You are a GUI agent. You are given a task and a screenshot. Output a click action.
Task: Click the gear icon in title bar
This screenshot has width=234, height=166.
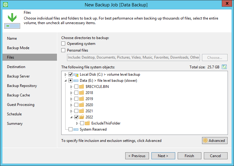tap(5, 5)
